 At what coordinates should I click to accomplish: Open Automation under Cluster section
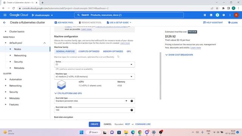16,79
